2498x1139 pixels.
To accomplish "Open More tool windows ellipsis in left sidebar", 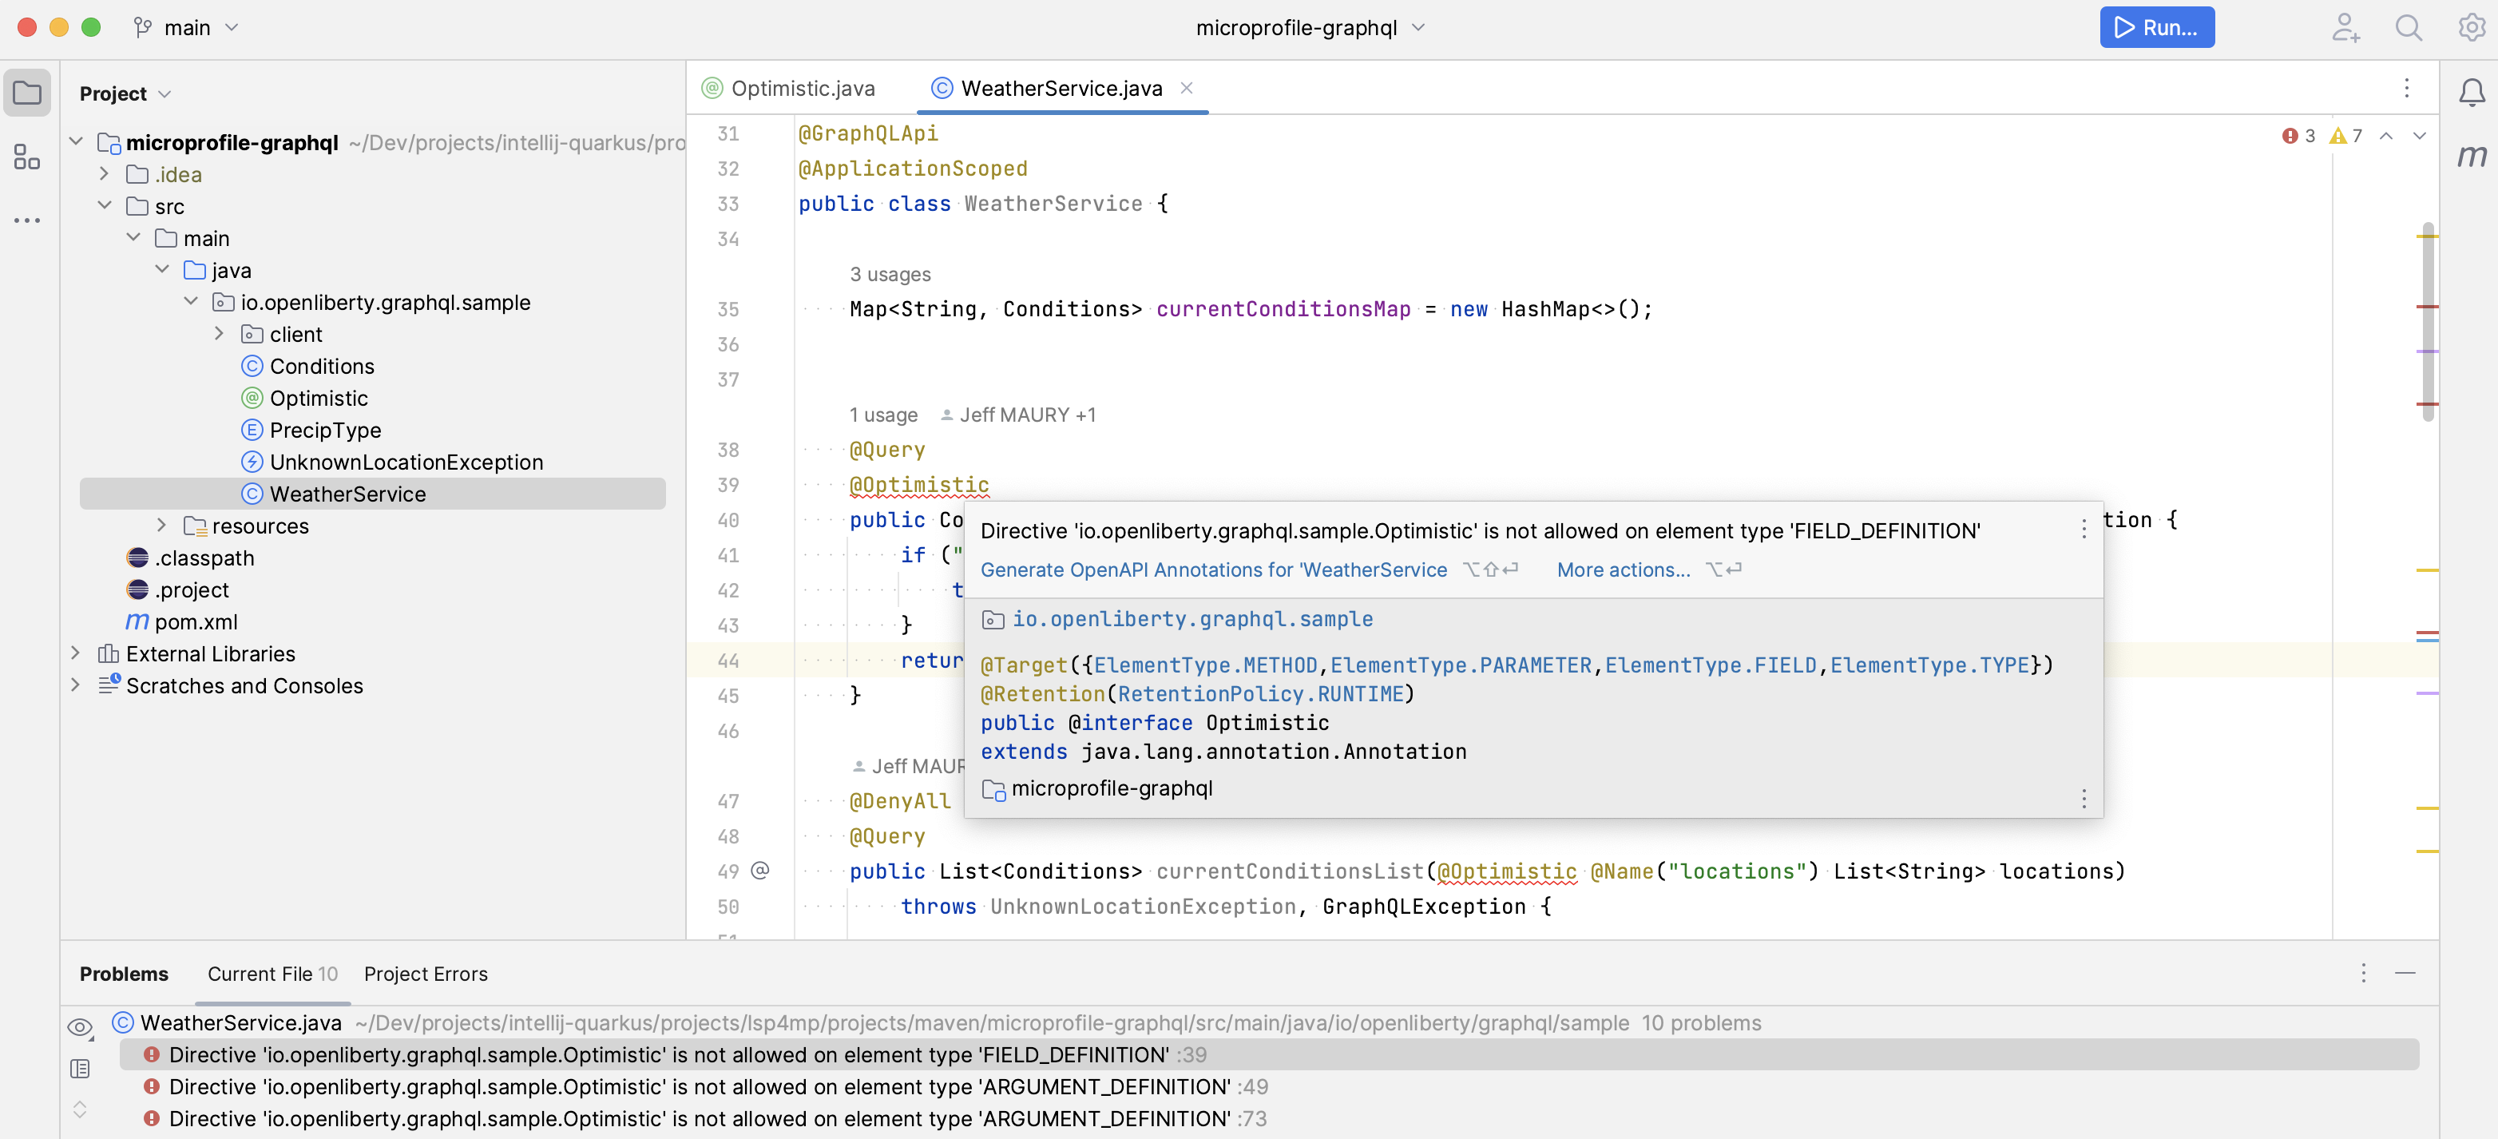I will tap(27, 220).
